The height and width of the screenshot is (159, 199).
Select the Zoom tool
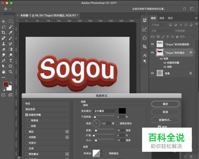(11, 72)
